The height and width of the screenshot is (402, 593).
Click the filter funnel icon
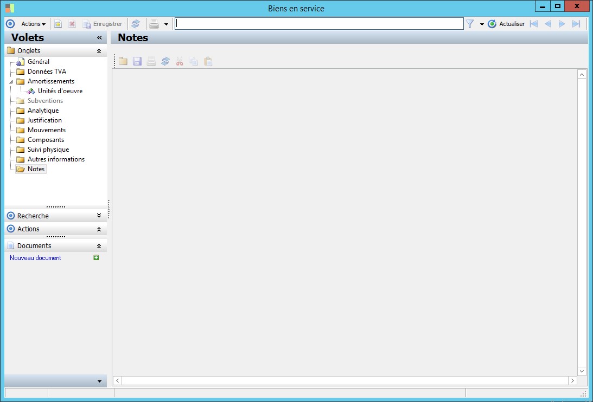470,24
